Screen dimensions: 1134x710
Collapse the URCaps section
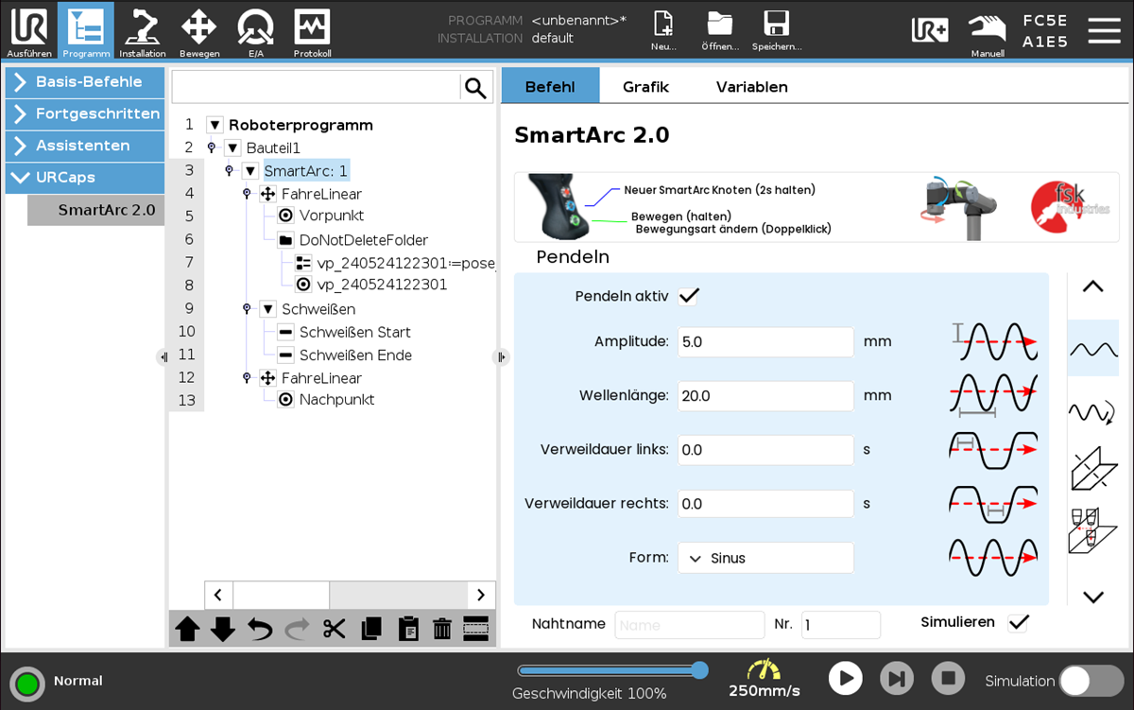coord(85,178)
